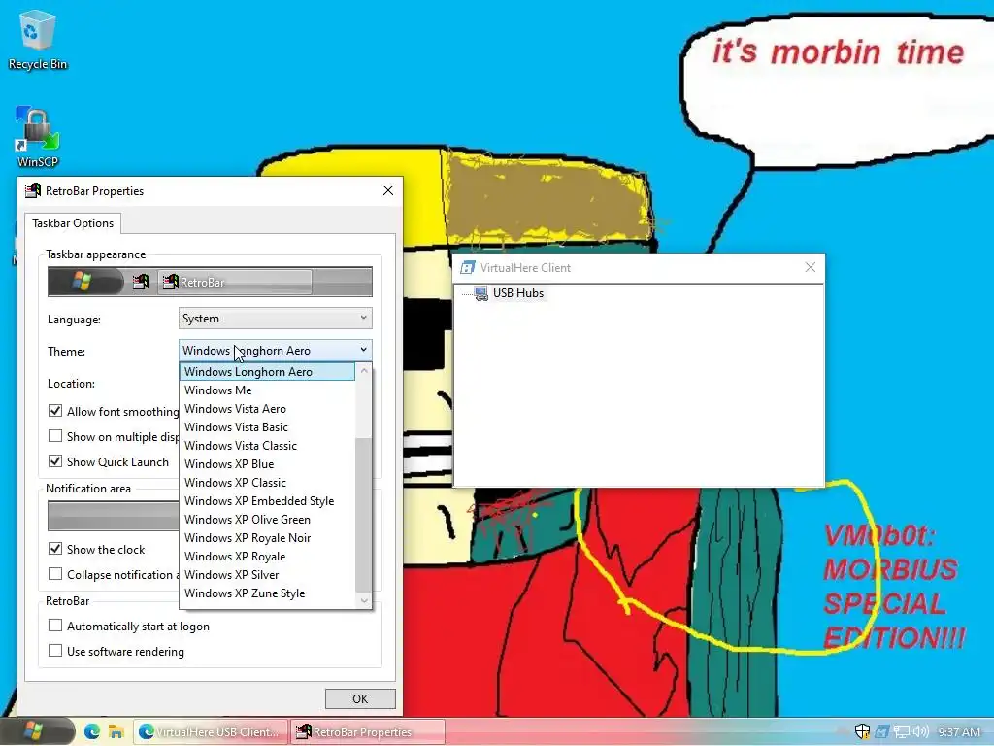
Task: Switch to VirtualHere USB Client taskbar button
Action: click(x=211, y=731)
